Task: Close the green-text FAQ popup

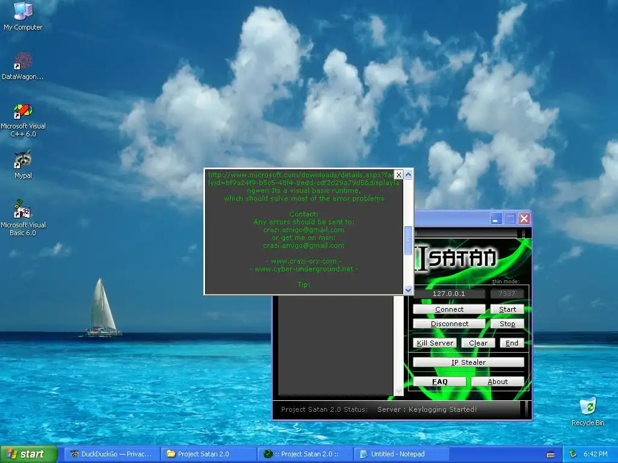Action: pyautogui.click(x=399, y=174)
